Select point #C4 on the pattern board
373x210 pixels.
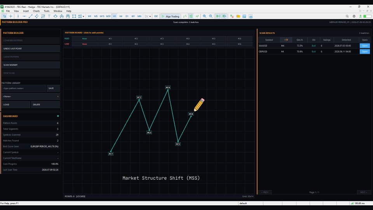(x=168, y=87)
